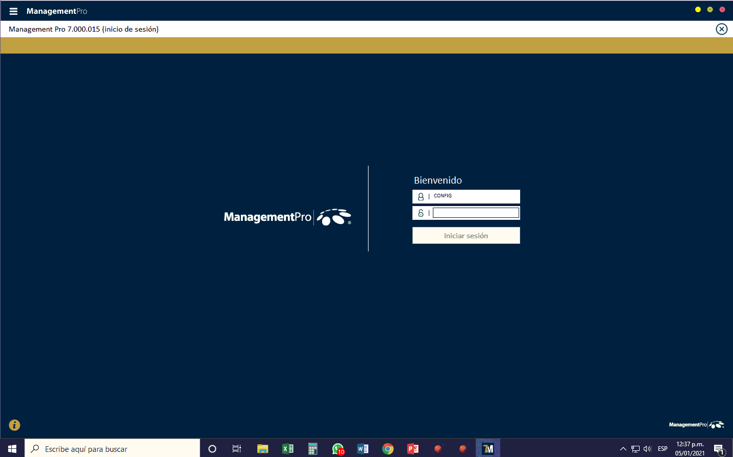
Task: Open Excel from the taskbar
Action: click(287, 449)
